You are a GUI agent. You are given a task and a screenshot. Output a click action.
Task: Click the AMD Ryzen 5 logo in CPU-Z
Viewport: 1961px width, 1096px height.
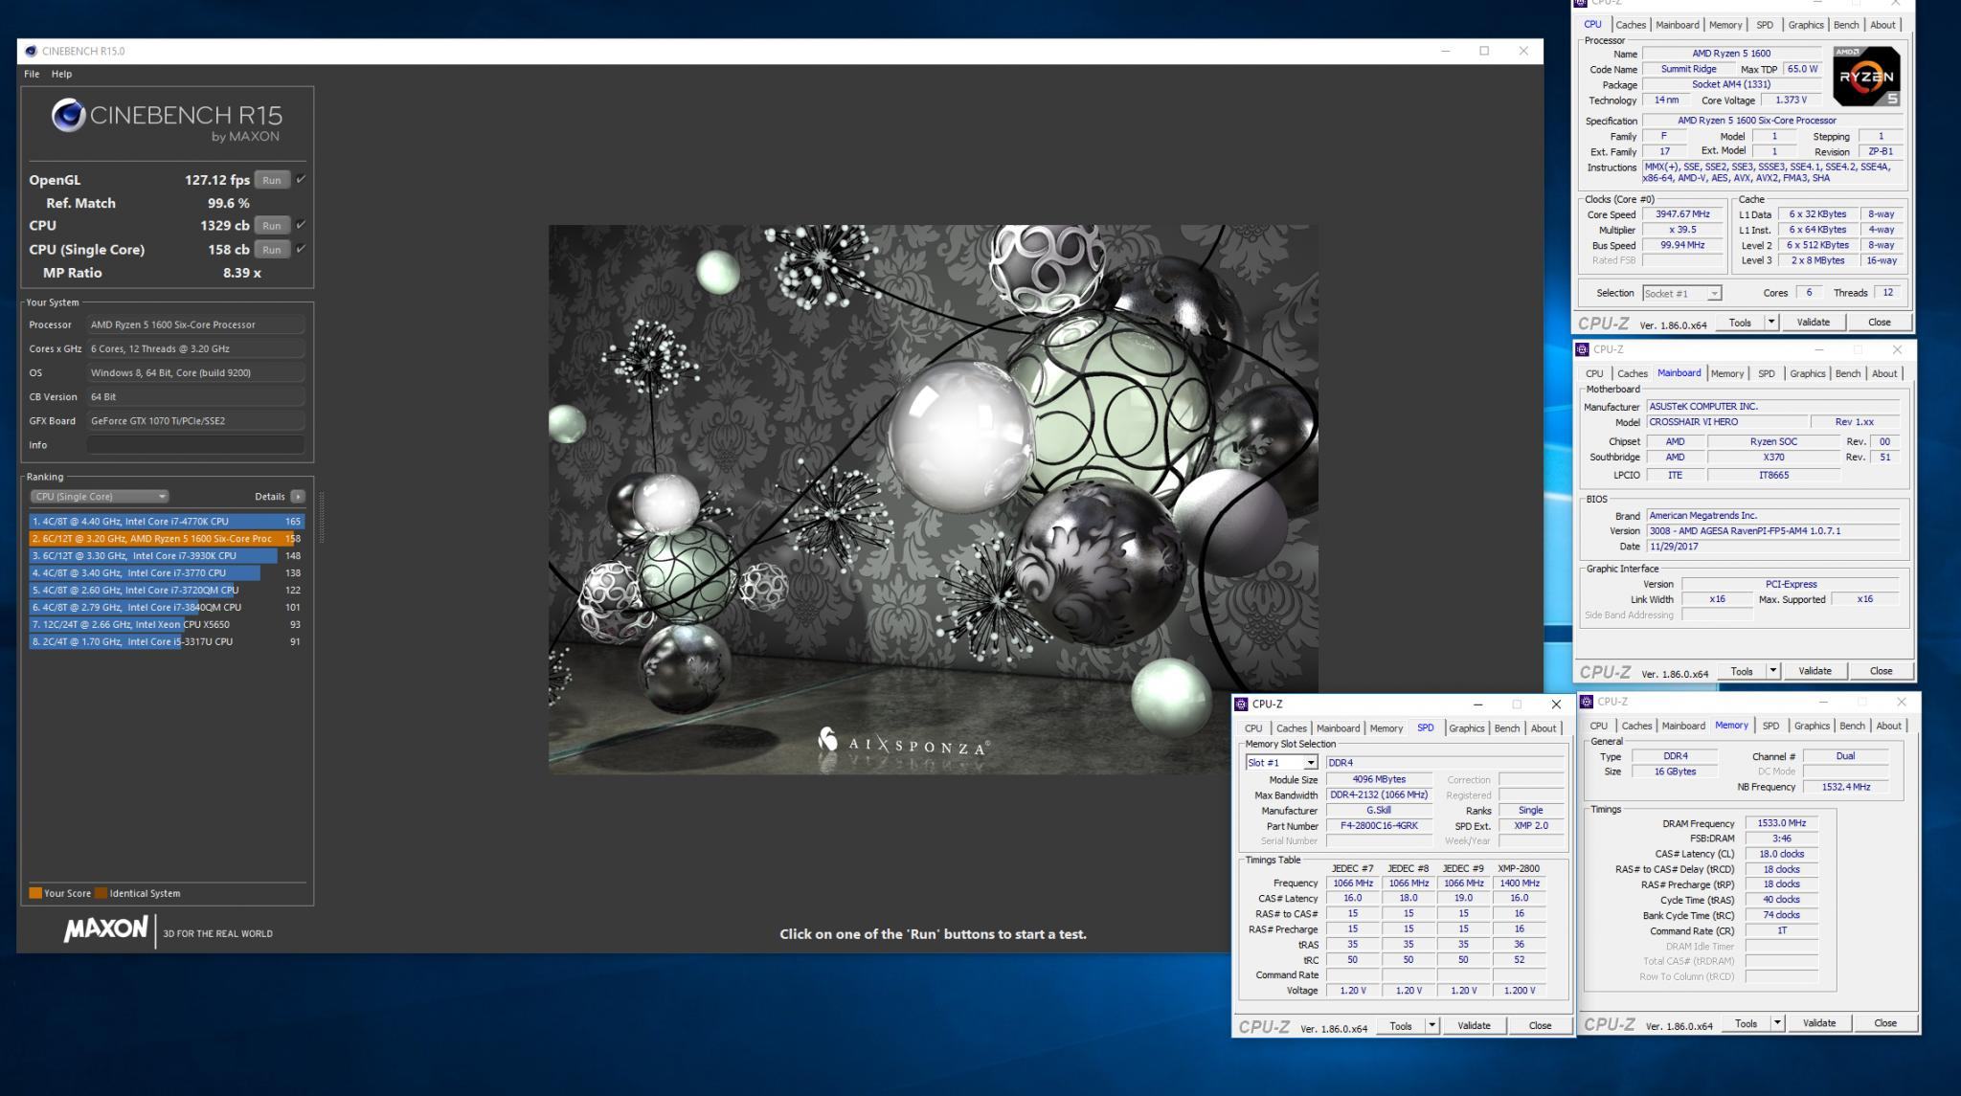[x=1866, y=77]
